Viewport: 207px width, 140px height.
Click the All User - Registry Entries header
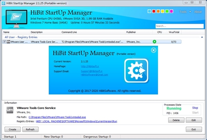coord(21,37)
